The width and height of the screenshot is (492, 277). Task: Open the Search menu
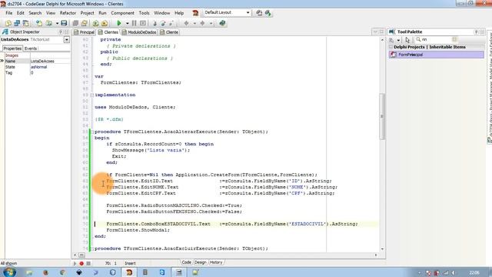(x=35, y=13)
